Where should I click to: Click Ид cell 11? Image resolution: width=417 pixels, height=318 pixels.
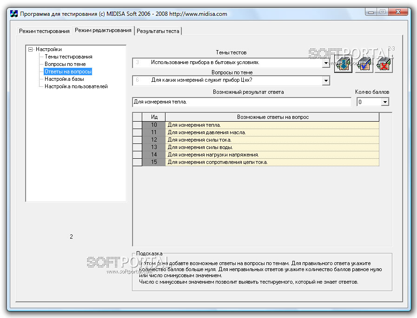pos(154,133)
